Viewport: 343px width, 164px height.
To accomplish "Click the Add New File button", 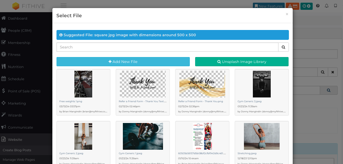I will (x=123, y=61).
